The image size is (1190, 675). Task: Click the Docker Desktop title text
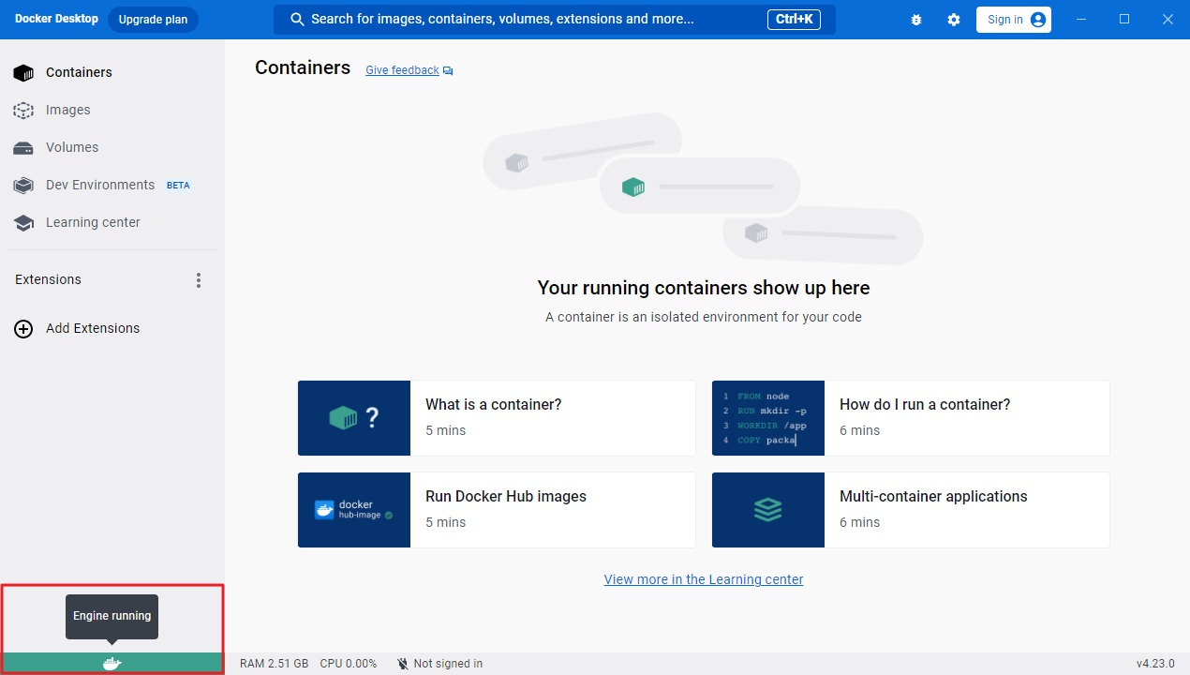[56, 19]
